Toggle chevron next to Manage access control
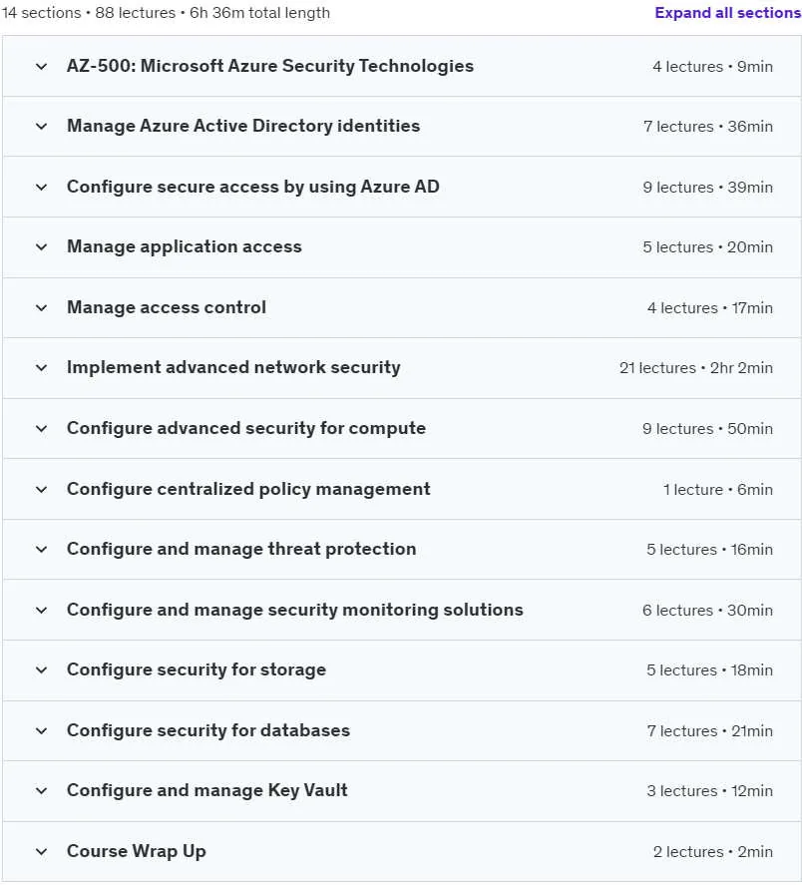The image size is (802, 885). (x=41, y=307)
